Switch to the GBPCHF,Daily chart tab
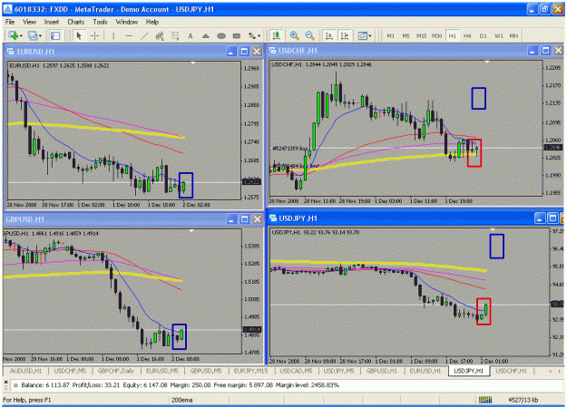Viewport: 567px width, 407px height. [116, 371]
